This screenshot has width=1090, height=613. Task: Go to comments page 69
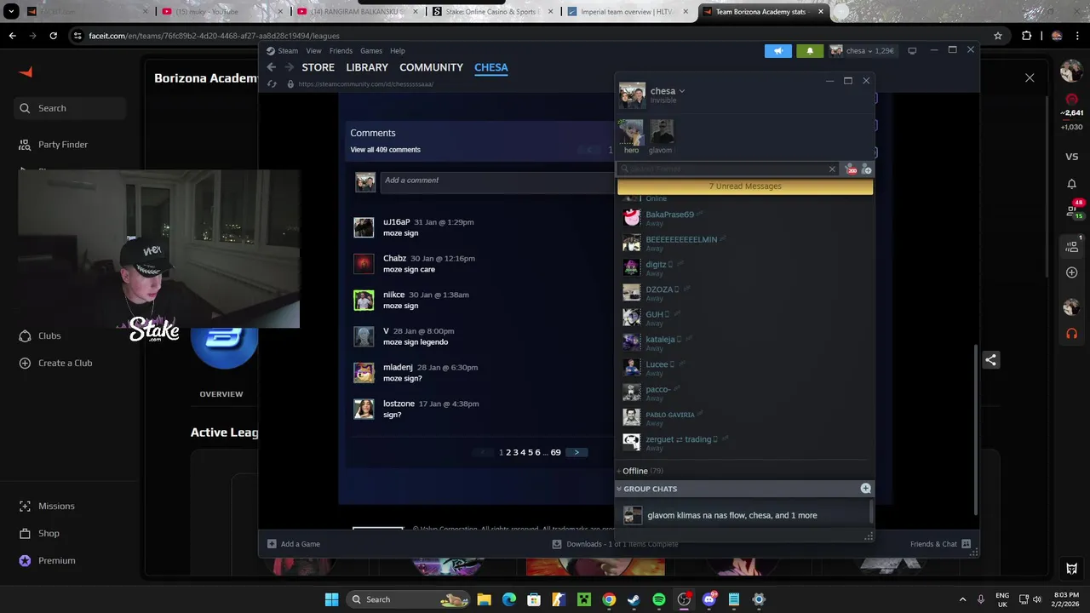tap(555, 453)
